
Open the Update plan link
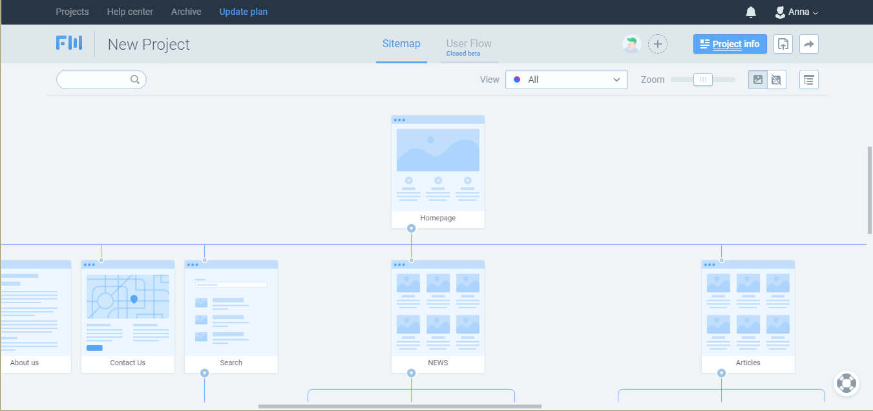coord(243,12)
